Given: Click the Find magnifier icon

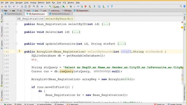Looking at the screenshot, I should 34,6.
